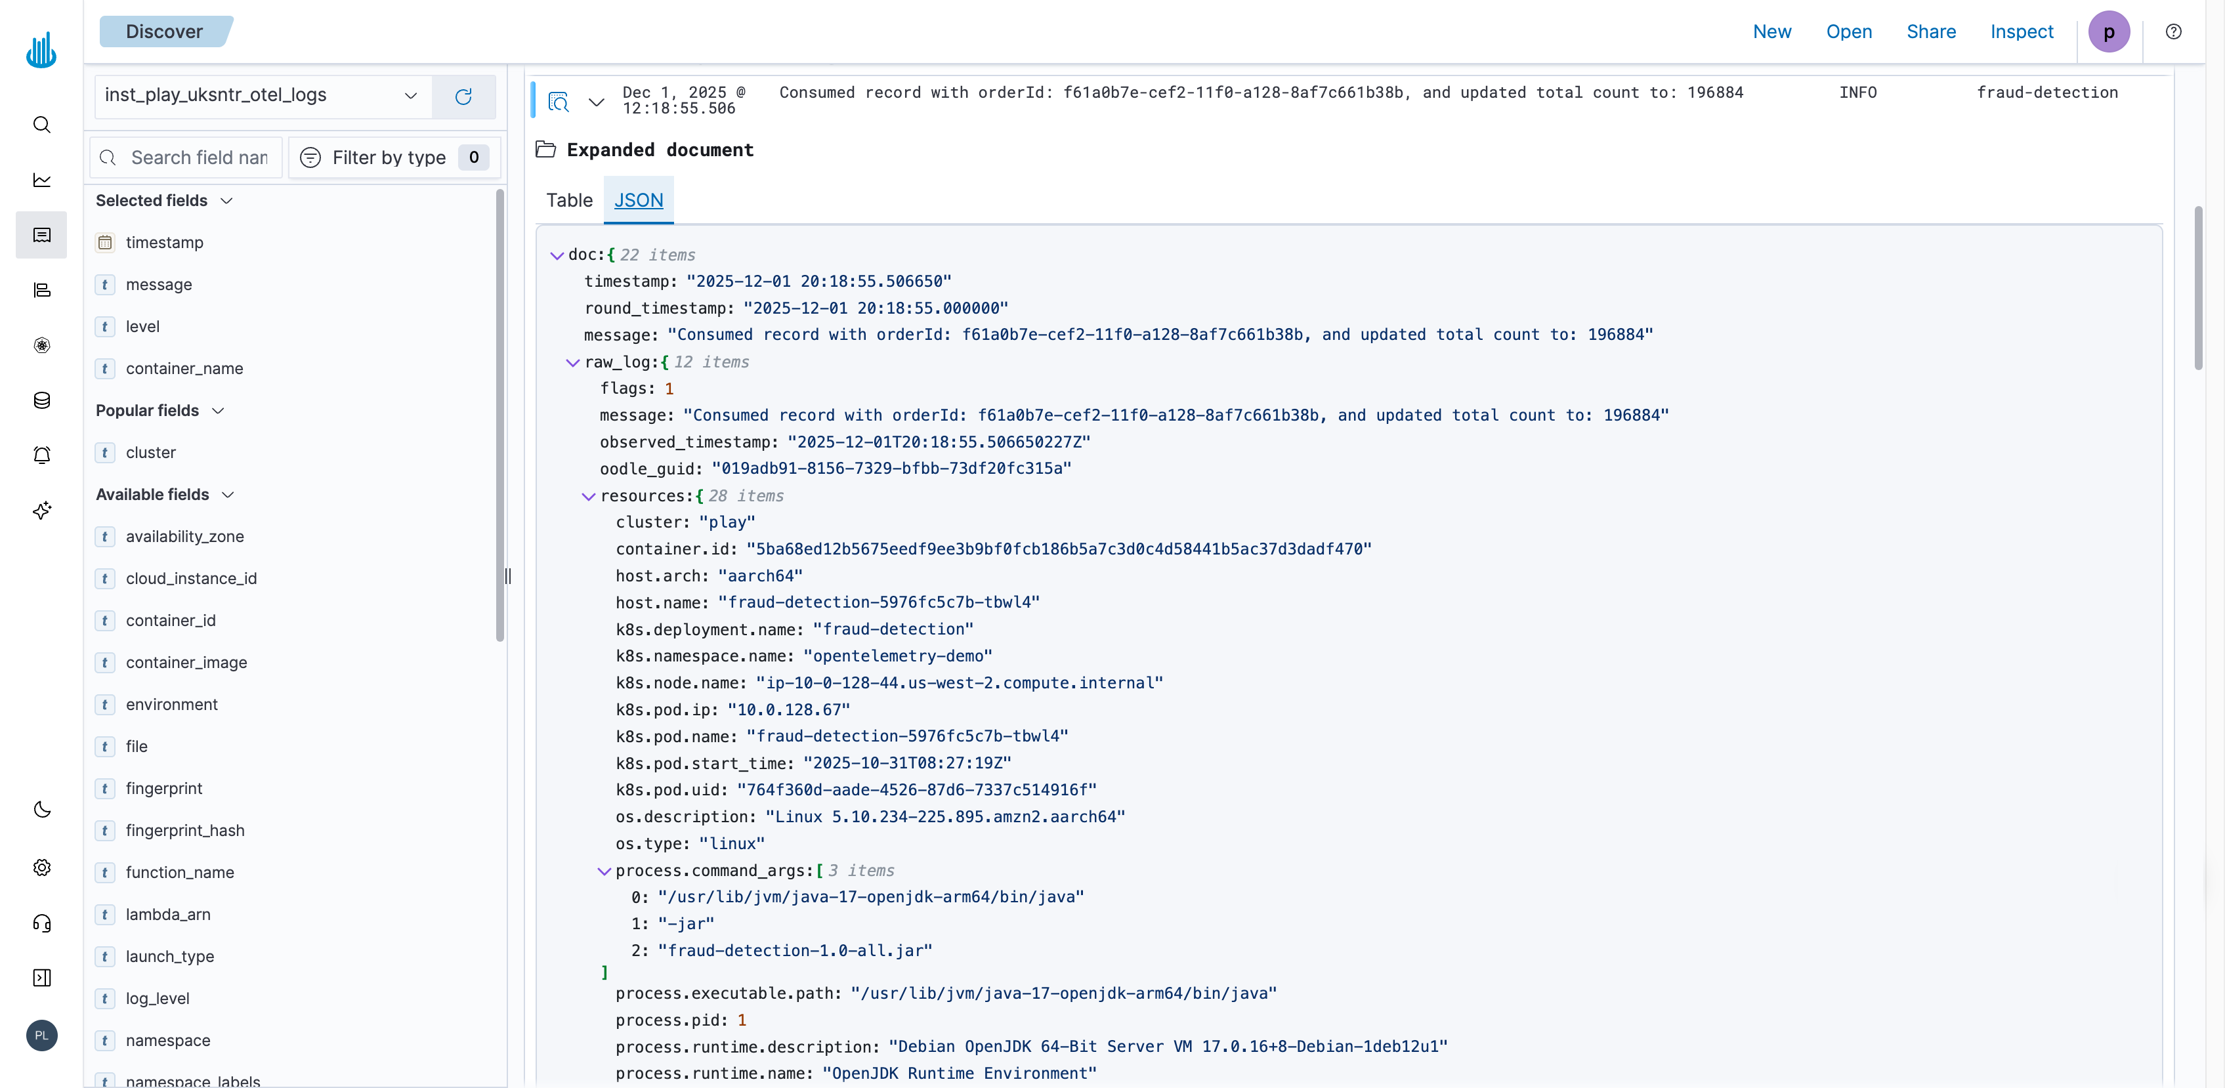Click the terminal icon near the bottom sidebar
The width and height of the screenshot is (2225, 1088).
point(41,978)
